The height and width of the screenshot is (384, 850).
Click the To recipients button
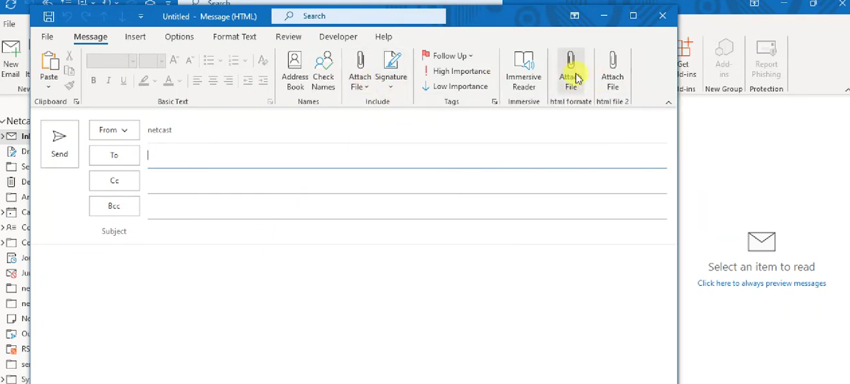tap(114, 155)
